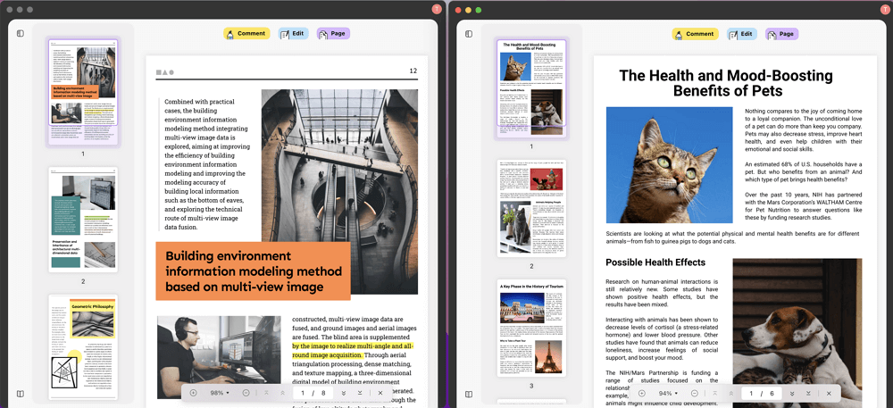The height and width of the screenshot is (408, 893).
Task: Select page 3 tourism thumbnail in right window
Action: pos(531,327)
